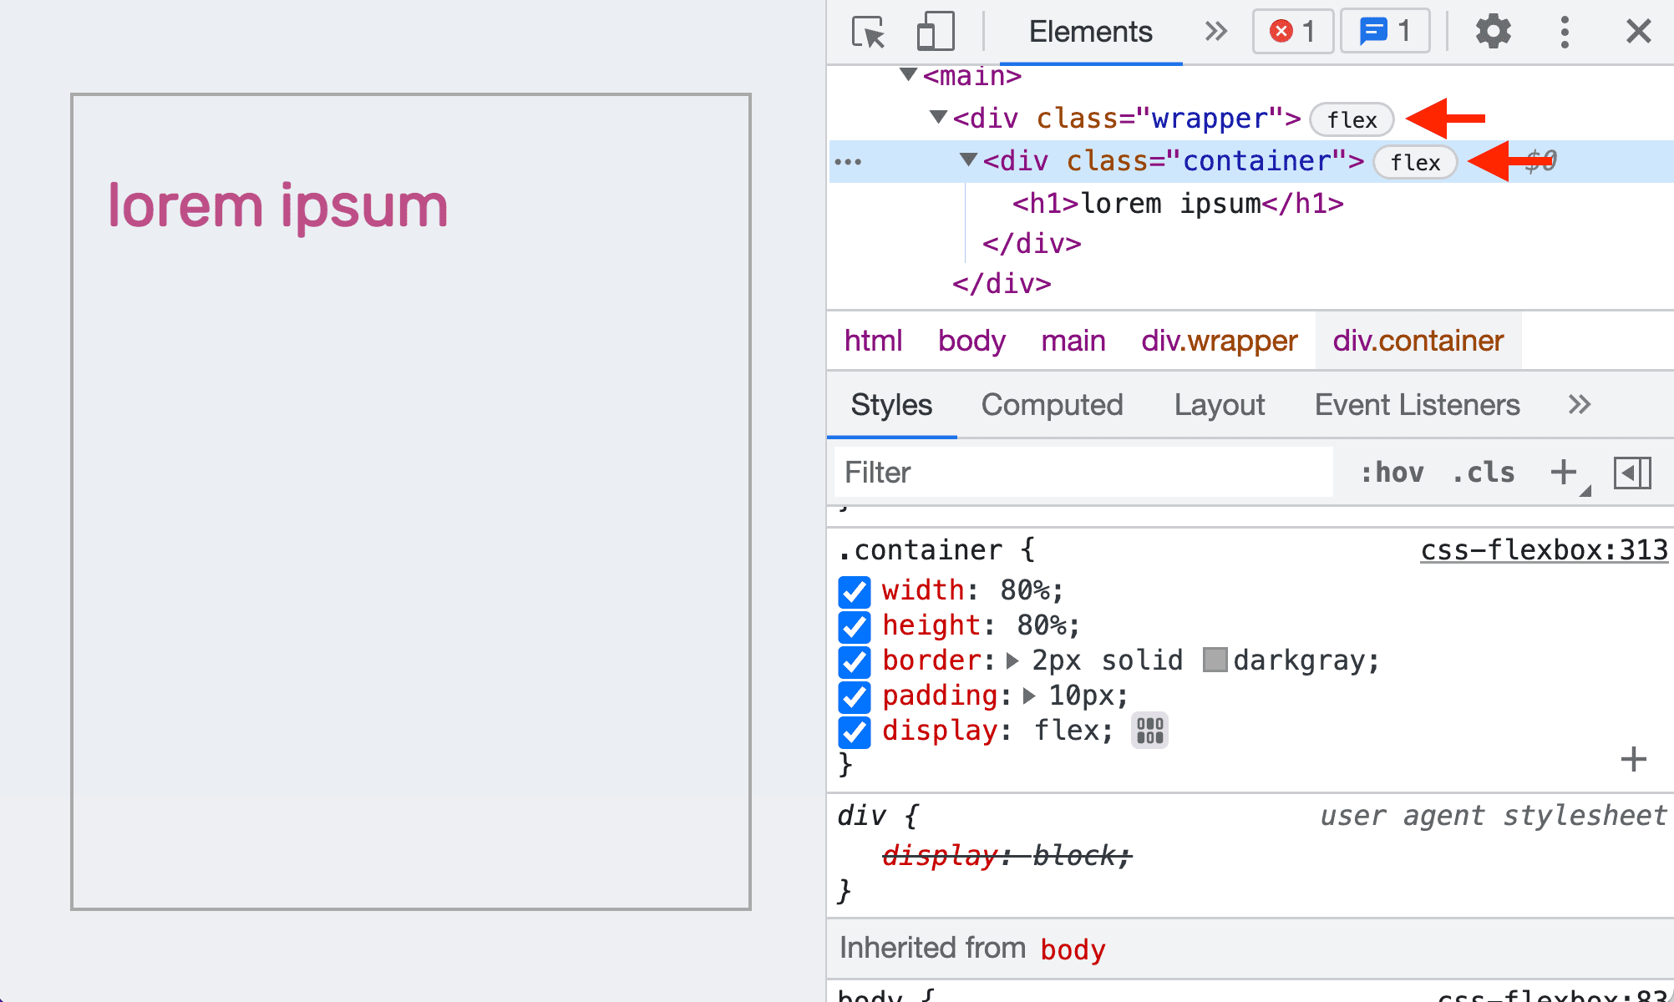
Task: Click the add new style rule button
Action: click(1566, 471)
